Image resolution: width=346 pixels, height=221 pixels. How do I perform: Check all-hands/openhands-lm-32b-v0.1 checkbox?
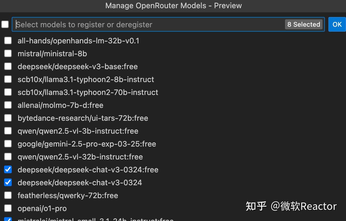tap(8, 40)
